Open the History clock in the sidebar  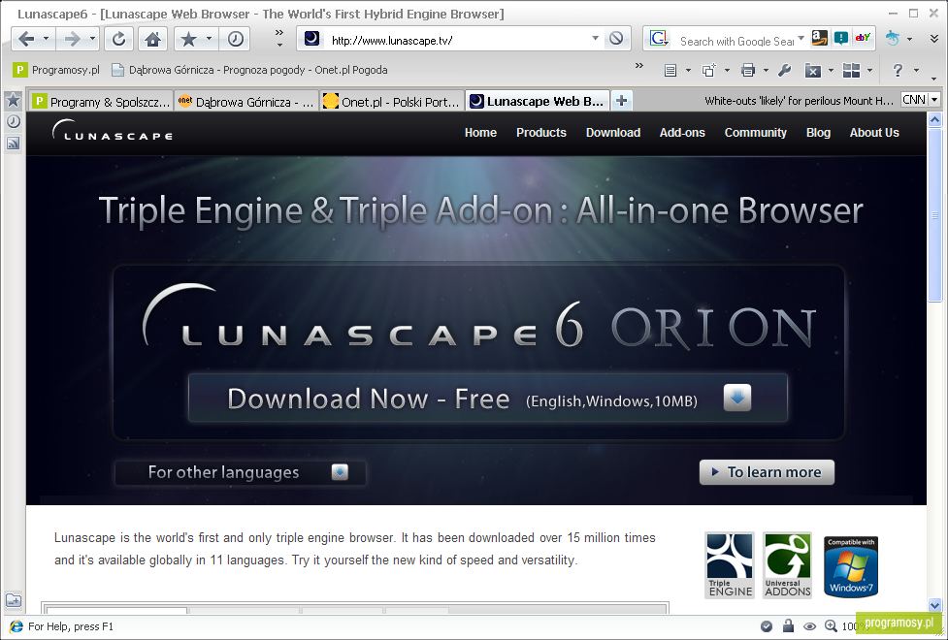13,121
